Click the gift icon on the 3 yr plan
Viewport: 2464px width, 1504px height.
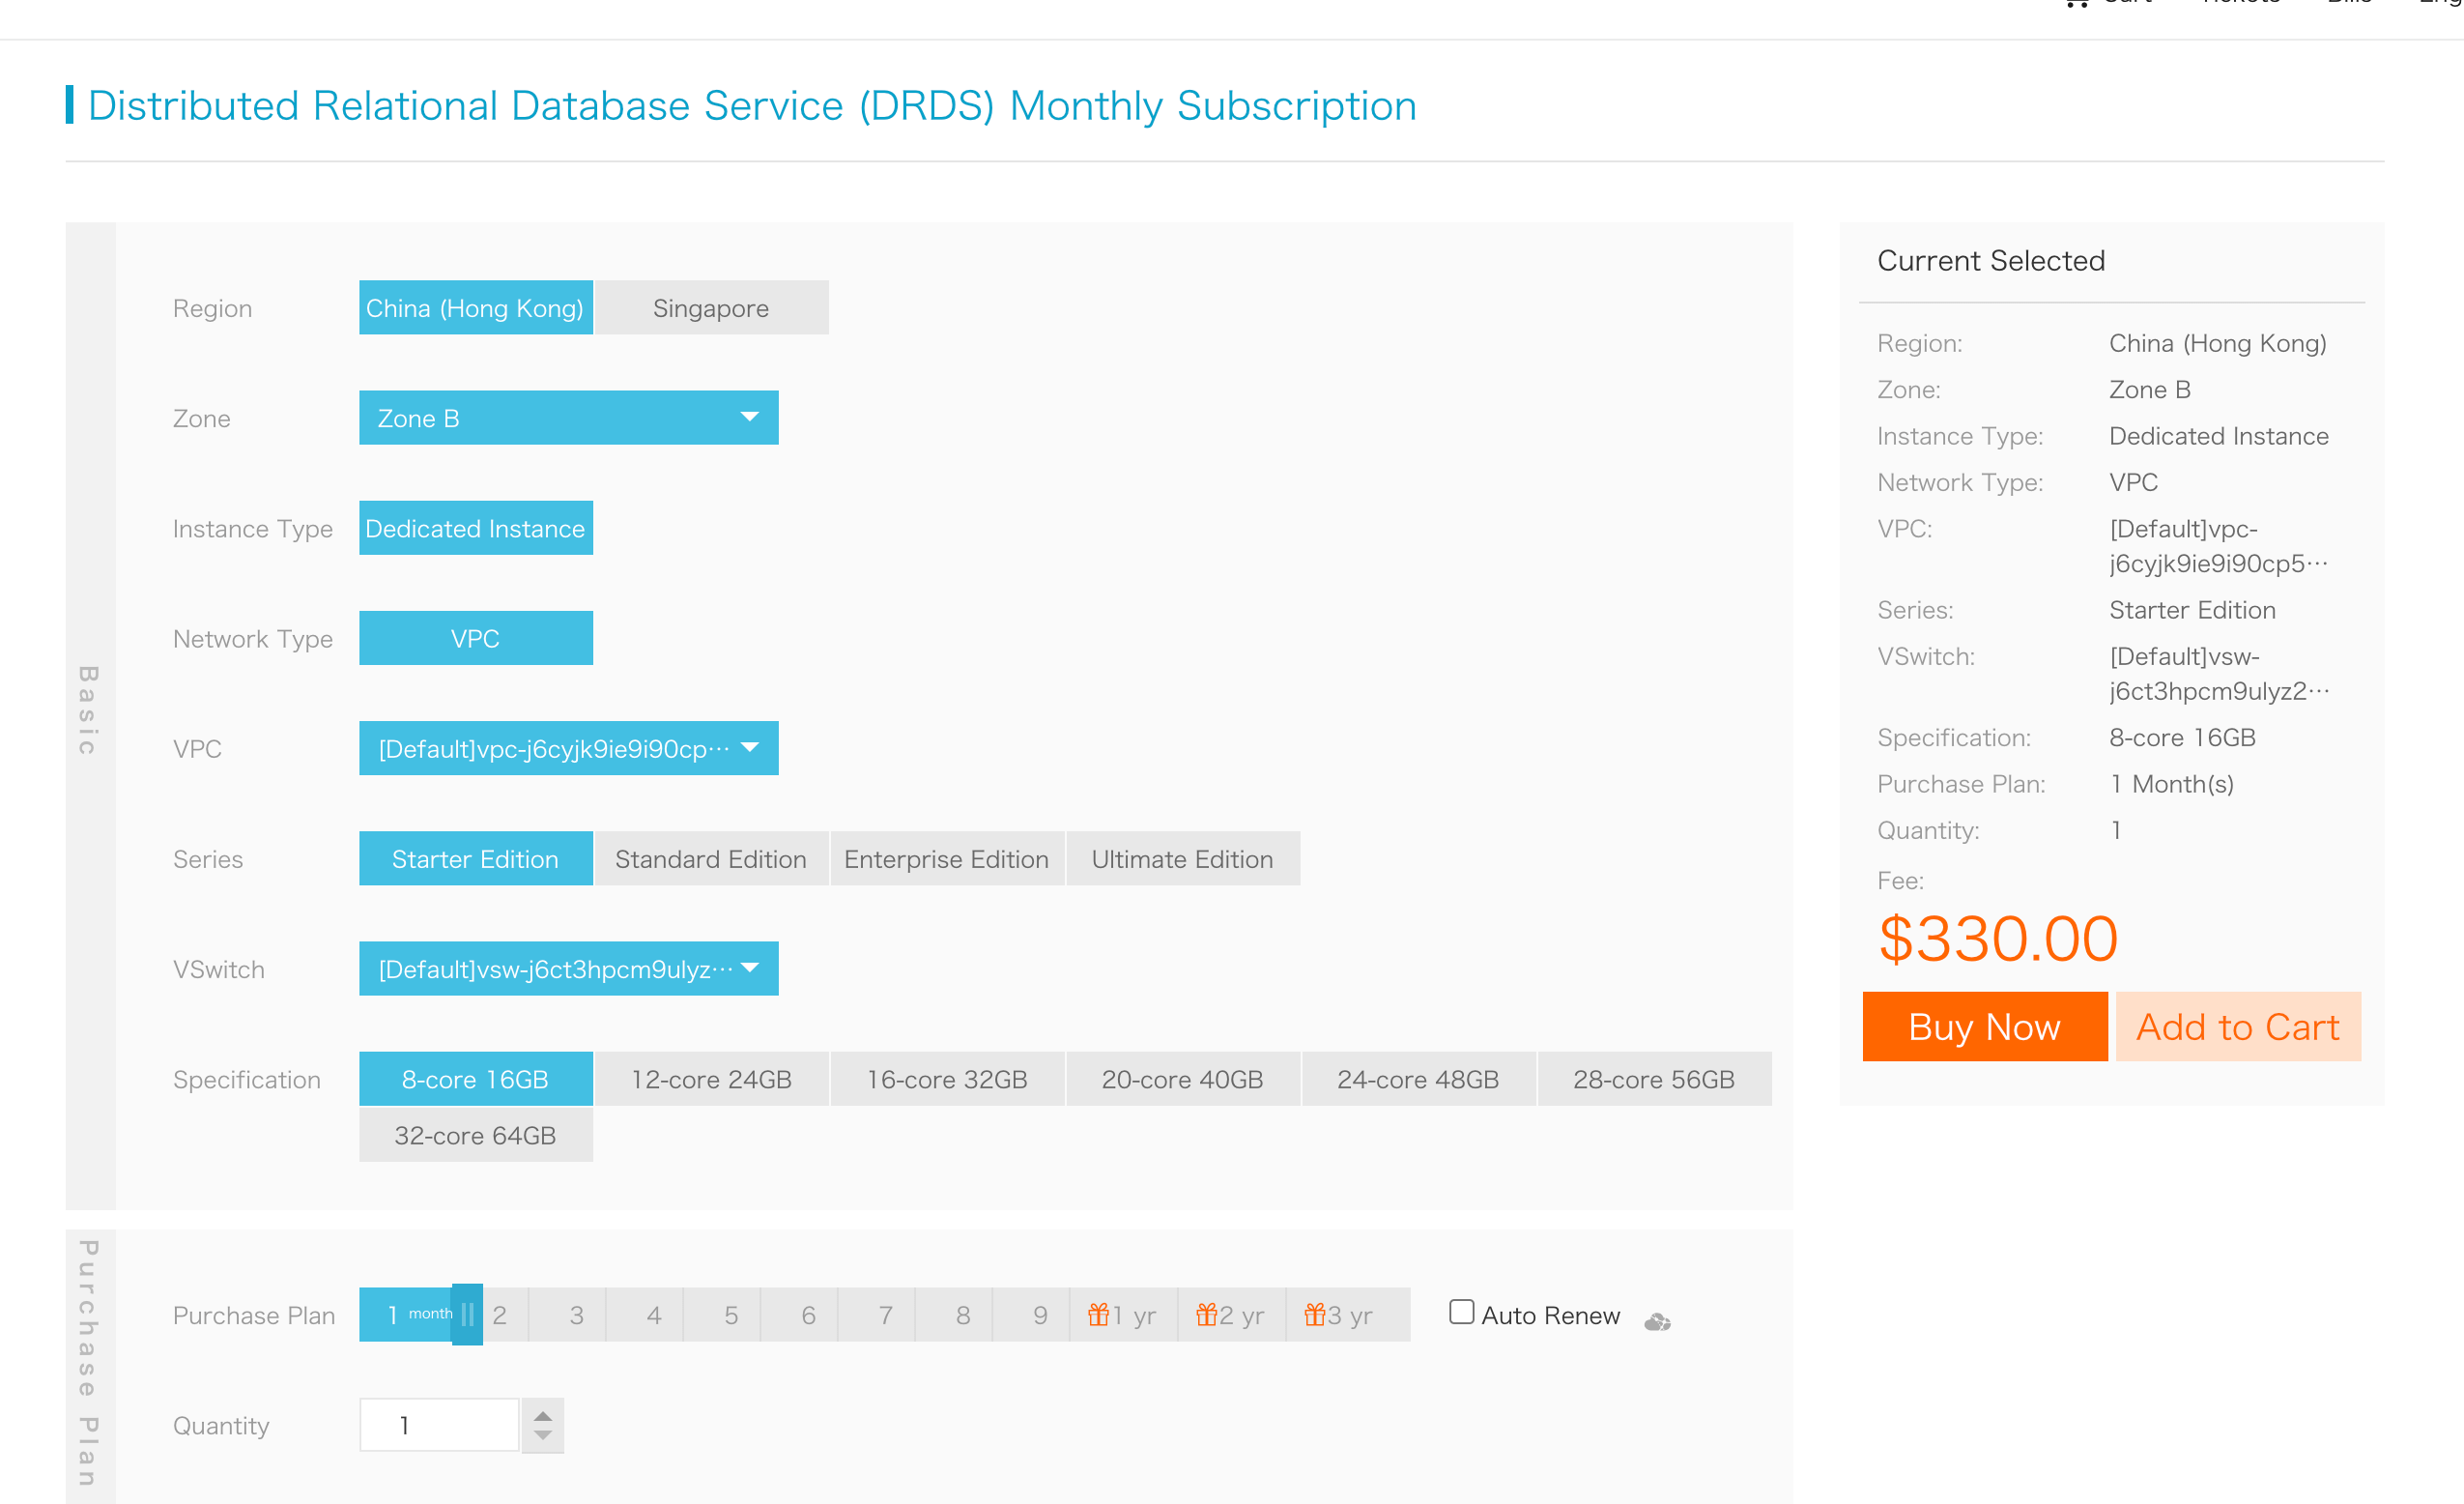coord(1315,1314)
